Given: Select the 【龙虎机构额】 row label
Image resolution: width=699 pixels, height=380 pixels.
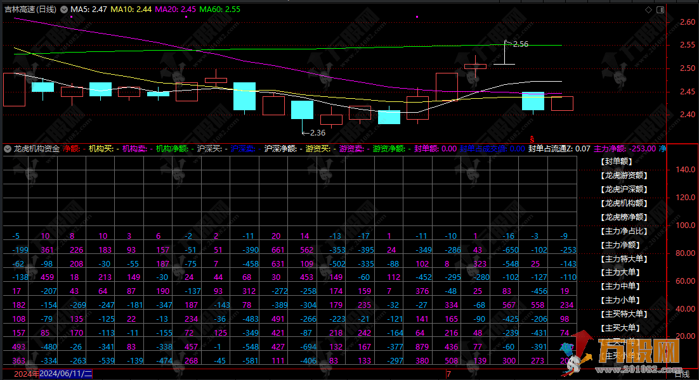Looking at the screenshot, I should [x=624, y=203].
